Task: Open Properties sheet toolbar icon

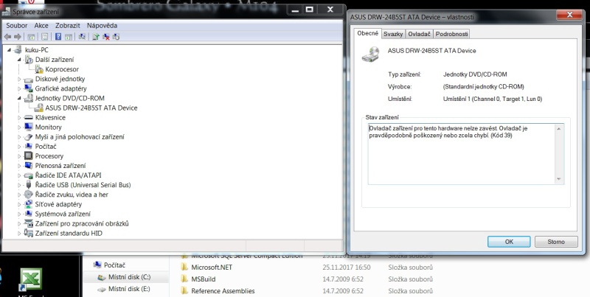Action: click(45, 36)
